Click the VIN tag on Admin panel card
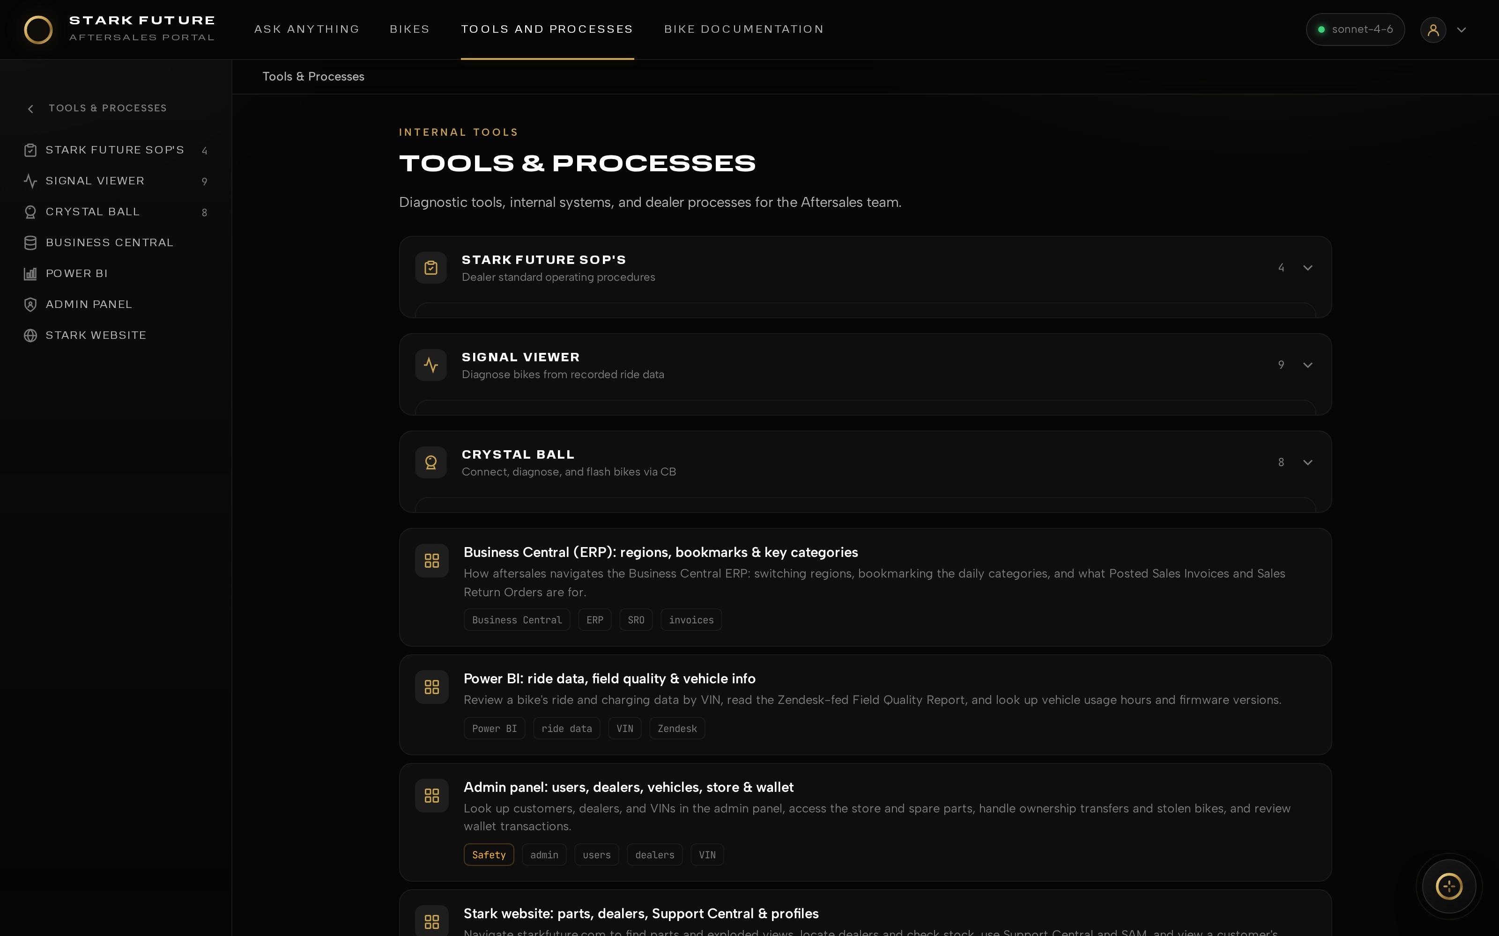This screenshot has height=936, width=1499. (707, 854)
